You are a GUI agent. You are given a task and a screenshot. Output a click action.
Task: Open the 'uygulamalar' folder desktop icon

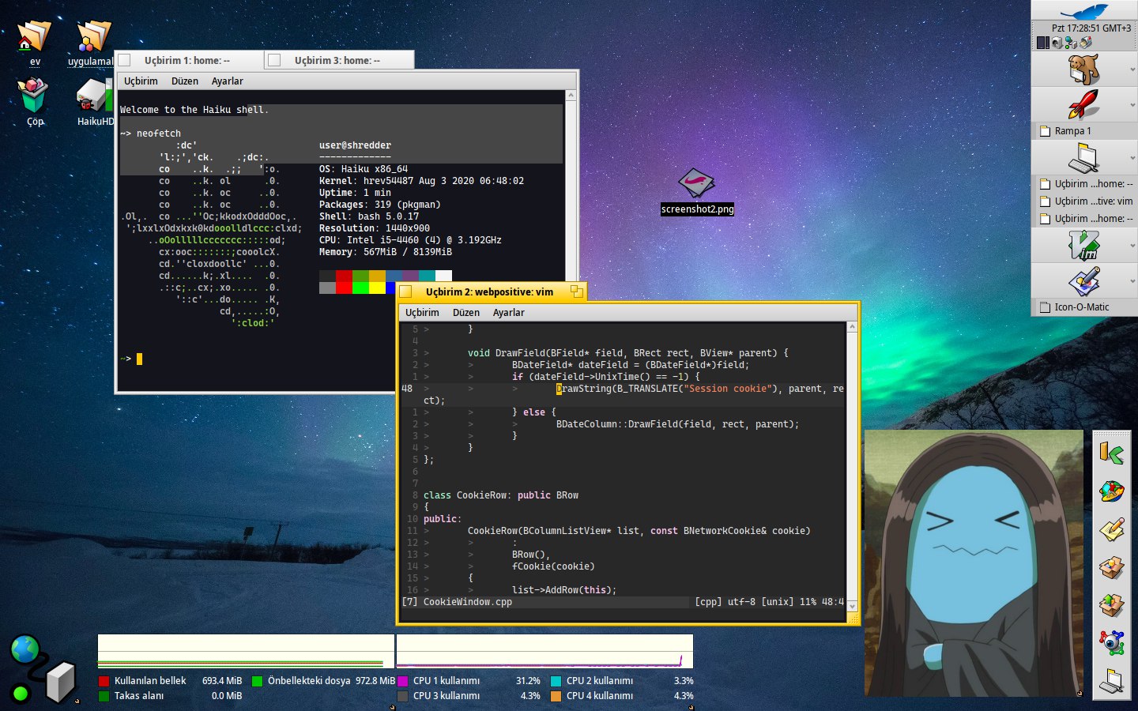[x=93, y=36]
